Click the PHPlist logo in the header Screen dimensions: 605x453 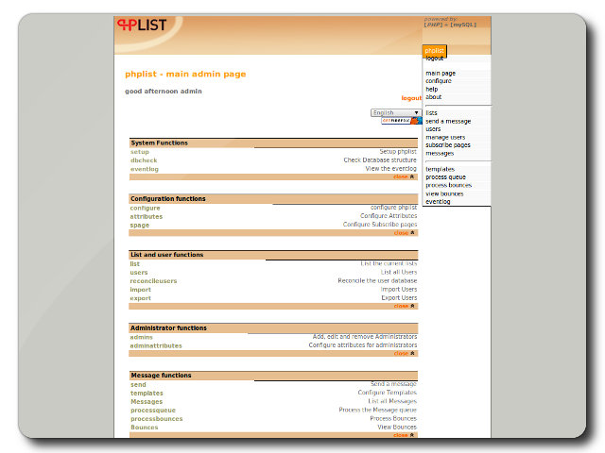(x=141, y=25)
